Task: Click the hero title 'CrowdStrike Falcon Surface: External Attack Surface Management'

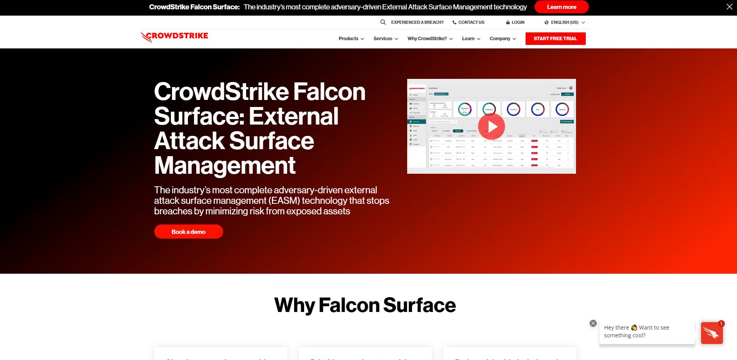Action: click(x=260, y=128)
